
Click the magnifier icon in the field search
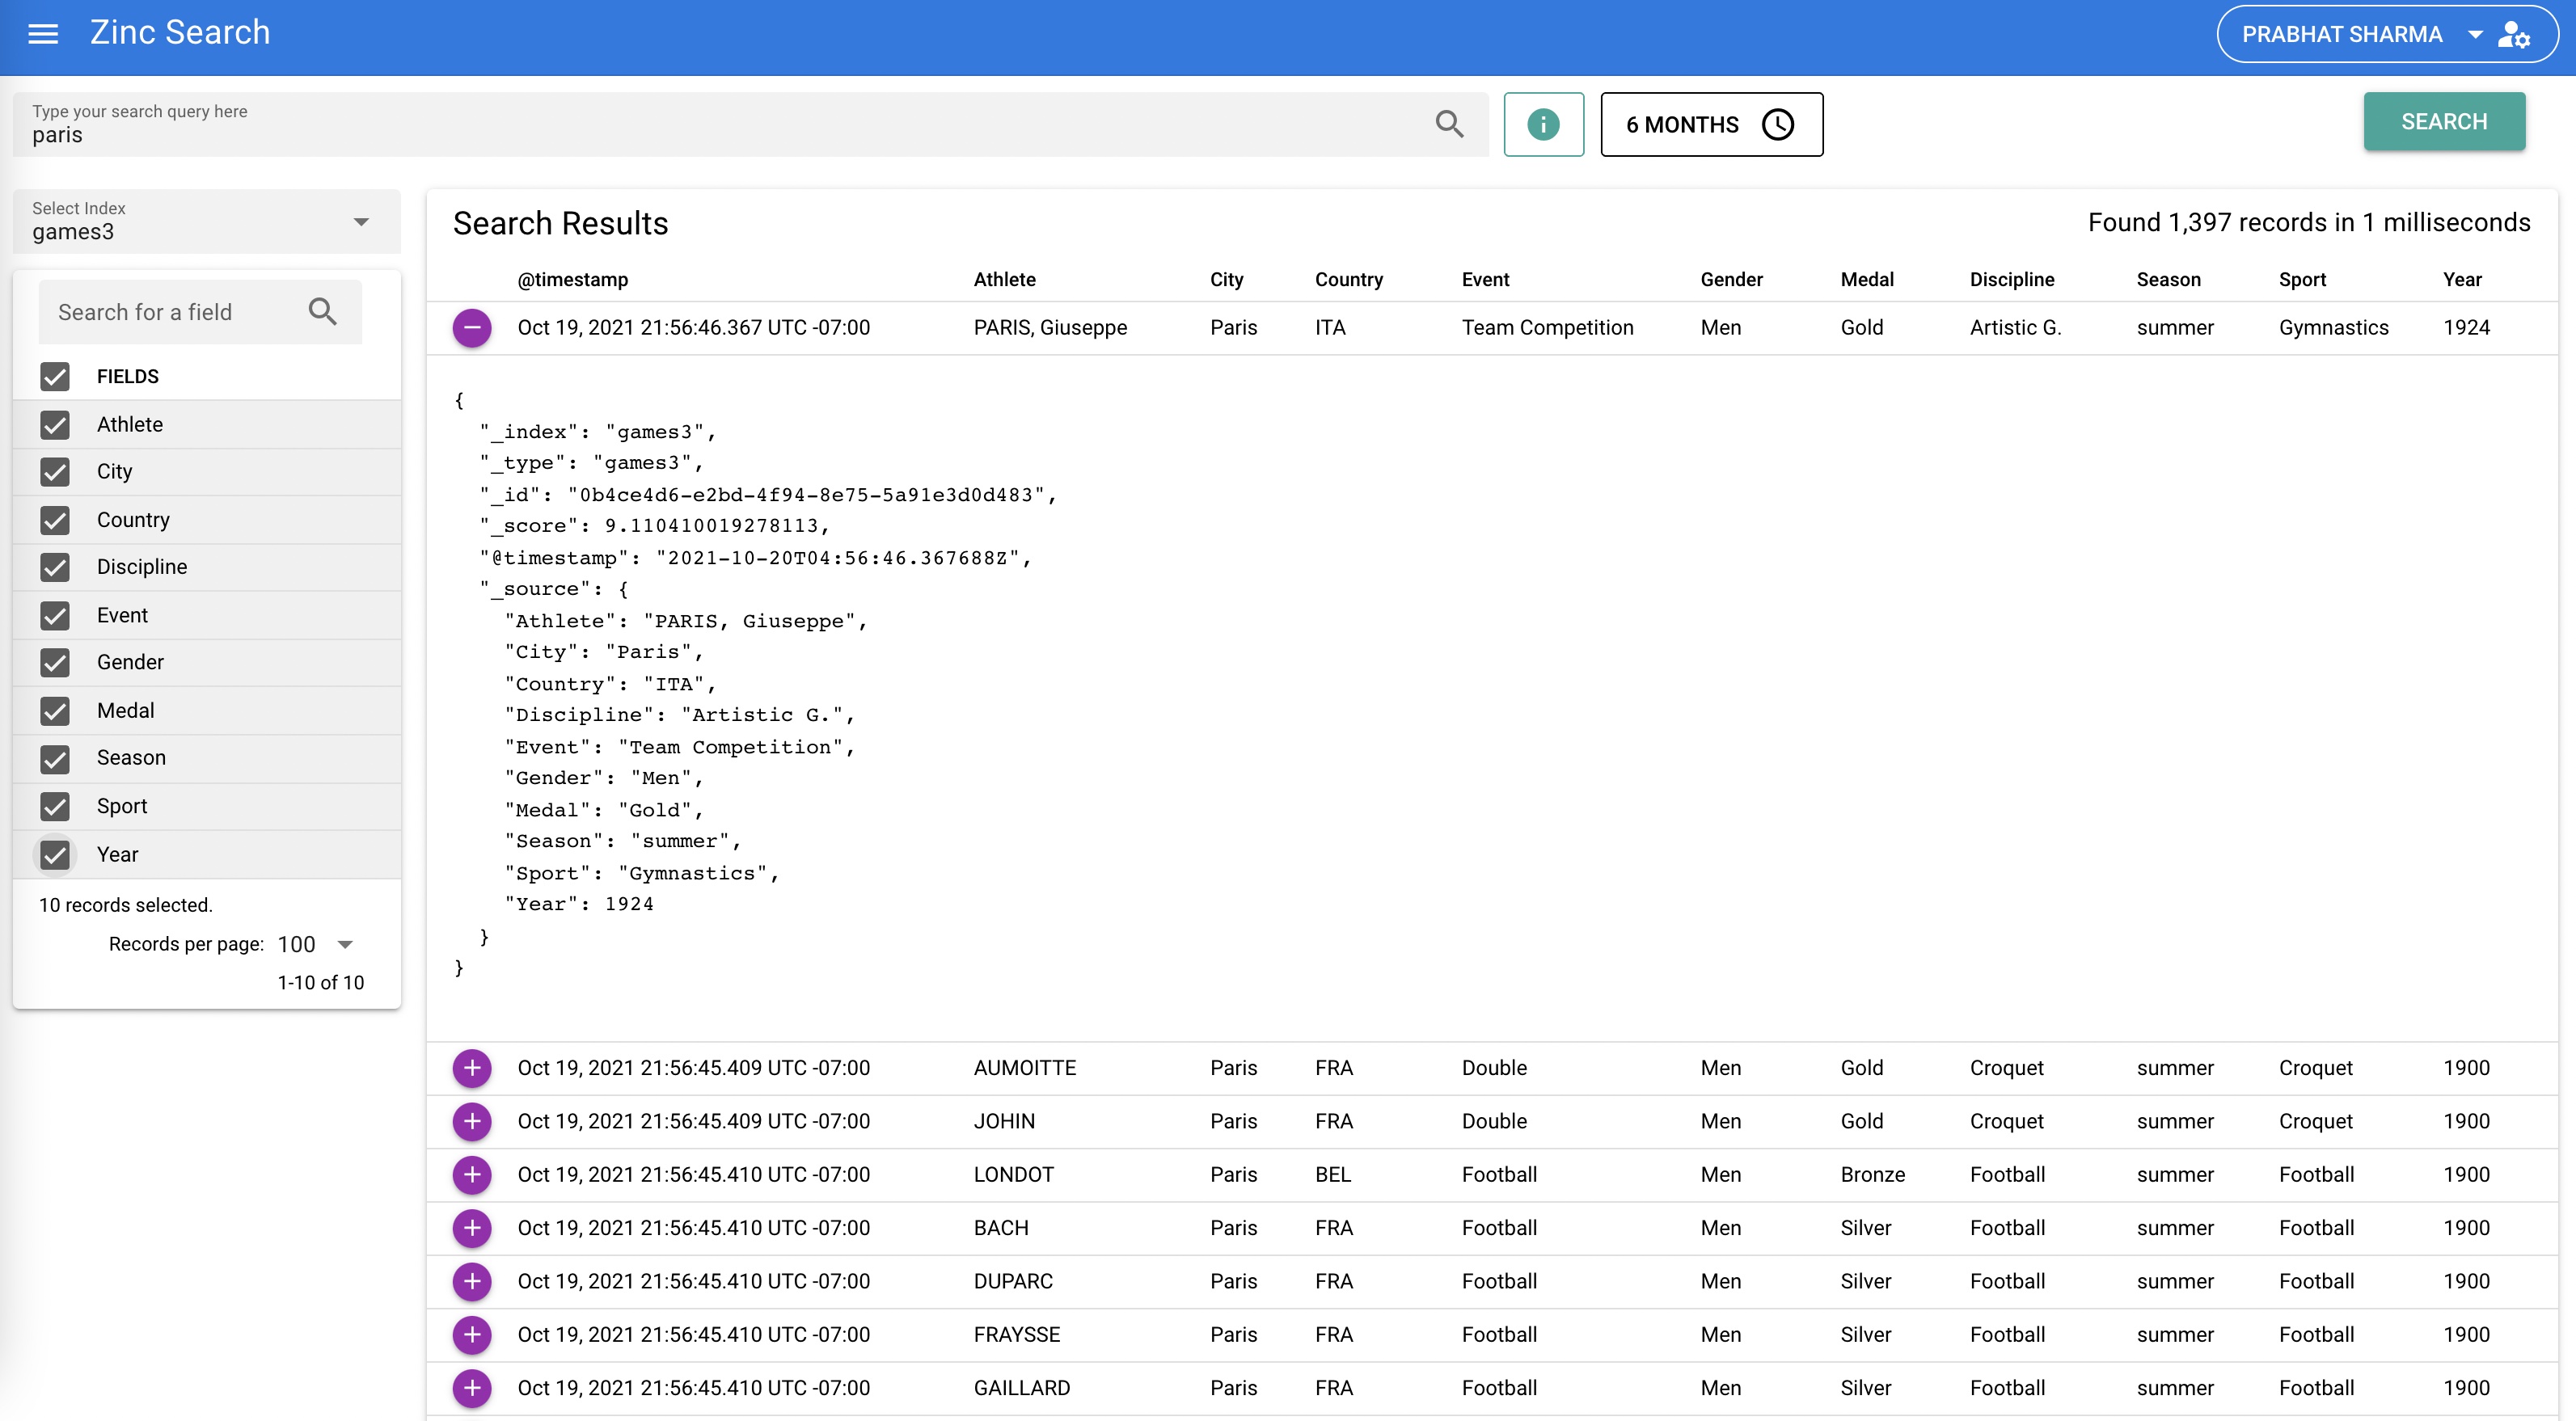(x=322, y=312)
